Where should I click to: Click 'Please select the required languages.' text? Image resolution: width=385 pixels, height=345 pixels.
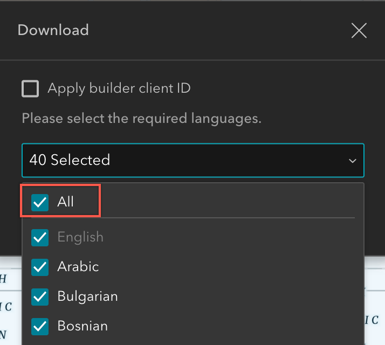coord(142,119)
